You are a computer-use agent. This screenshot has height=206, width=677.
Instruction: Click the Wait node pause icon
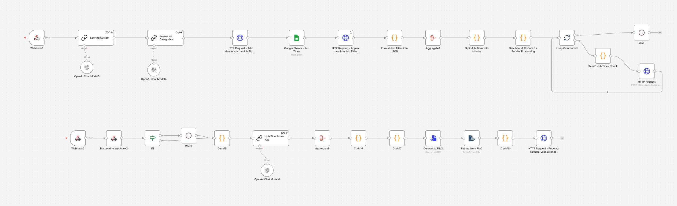click(x=641, y=33)
